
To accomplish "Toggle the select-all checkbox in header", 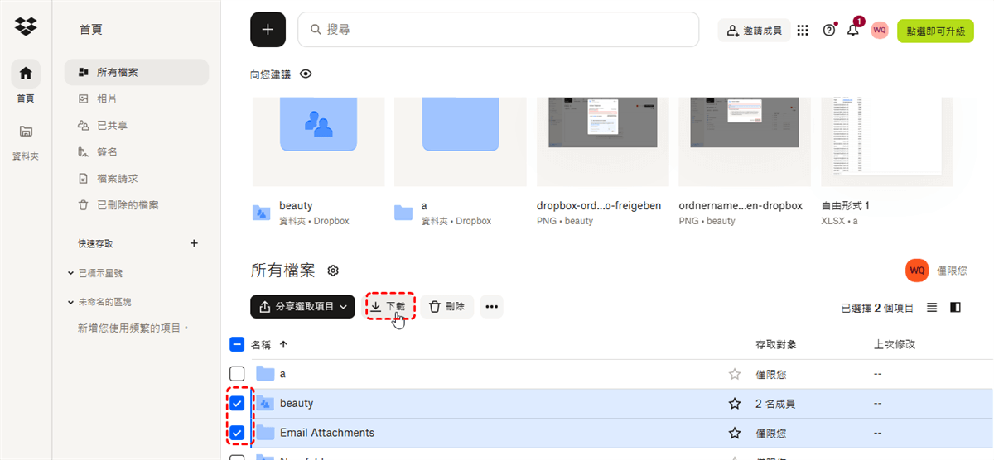I will point(237,344).
